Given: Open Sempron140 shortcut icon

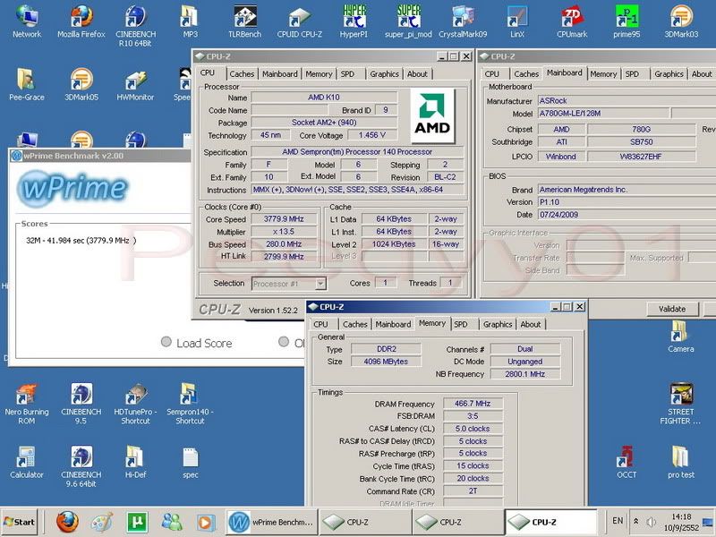Looking at the screenshot, I should pyautogui.click(x=190, y=404).
